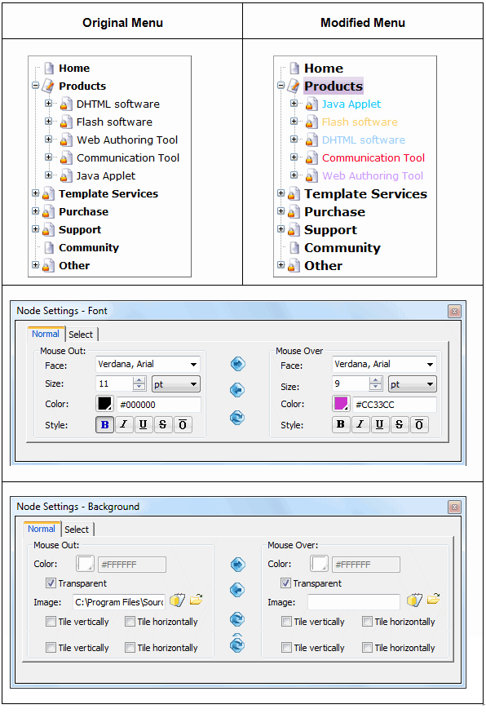486x718 pixels.
Task: Click Mouse Over font color swatch #CC33CC
Action: pos(341,403)
